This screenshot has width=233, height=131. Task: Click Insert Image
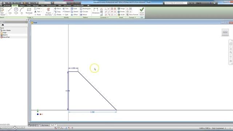point(121,9)
